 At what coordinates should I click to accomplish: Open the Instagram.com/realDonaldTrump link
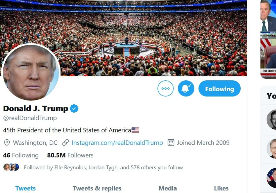(x=117, y=143)
